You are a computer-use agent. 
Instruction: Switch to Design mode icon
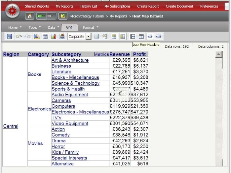click(x=37, y=37)
